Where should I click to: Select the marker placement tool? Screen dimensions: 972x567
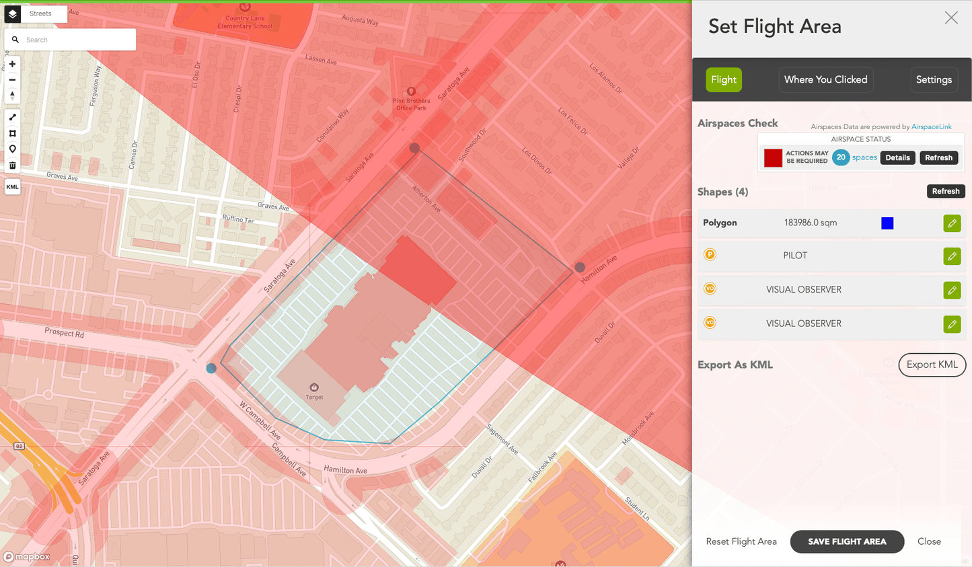click(x=12, y=149)
